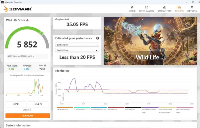Open the 1440p Ultra resolution dropdown
The width and height of the screenshot is (200, 128).
tap(77, 50)
